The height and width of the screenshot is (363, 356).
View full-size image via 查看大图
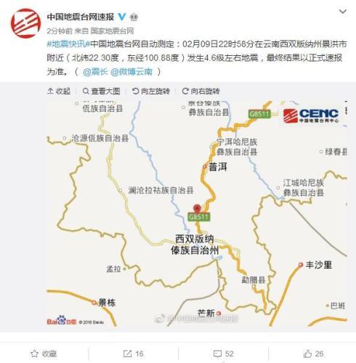click(x=102, y=91)
